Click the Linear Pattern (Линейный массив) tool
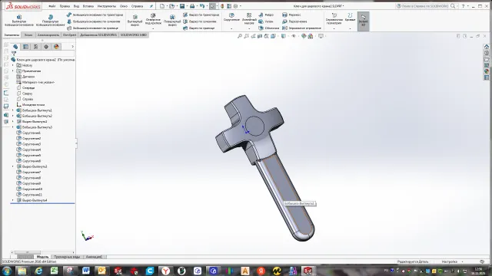 tap(249, 18)
